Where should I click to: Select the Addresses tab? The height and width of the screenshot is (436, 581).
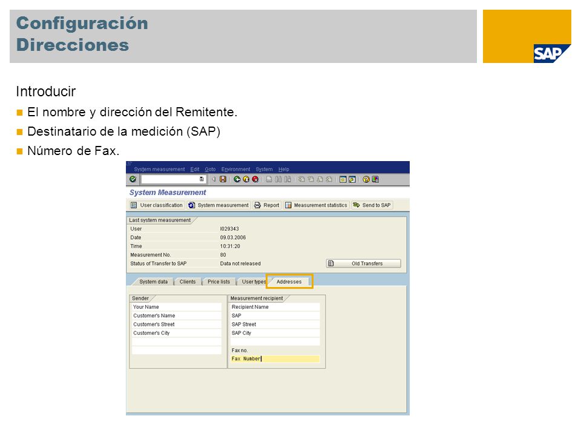click(289, 282)
